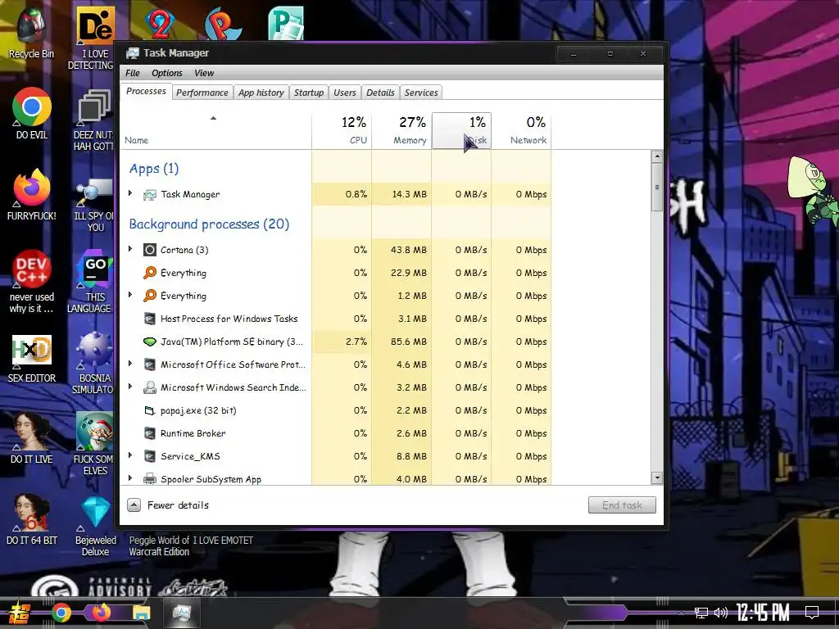
Task: Switch to the App history tab
Action: [x=261, y=93]
